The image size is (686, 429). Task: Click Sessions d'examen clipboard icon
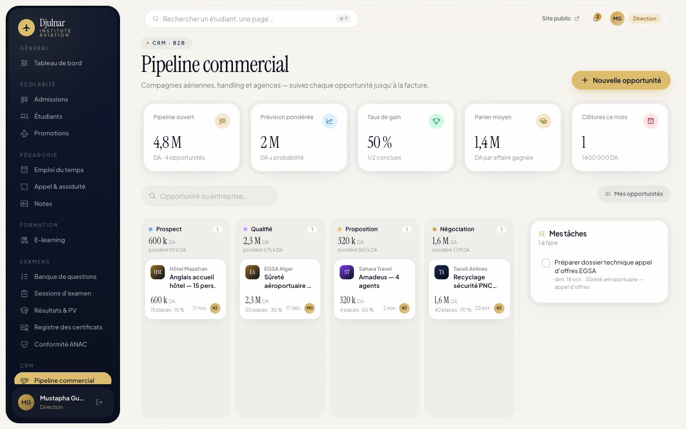[x=24, y=293]
